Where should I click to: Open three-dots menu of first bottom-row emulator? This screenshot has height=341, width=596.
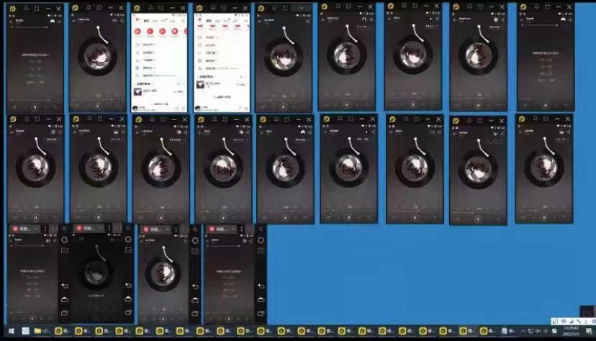pyautogui.click(x=45, y=229)
